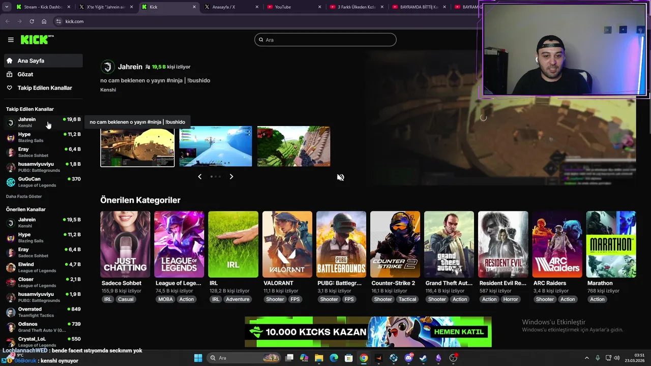Open Gözat in the sidebar
This screenshot has height=366, width=651.
(x=43, y=74)
